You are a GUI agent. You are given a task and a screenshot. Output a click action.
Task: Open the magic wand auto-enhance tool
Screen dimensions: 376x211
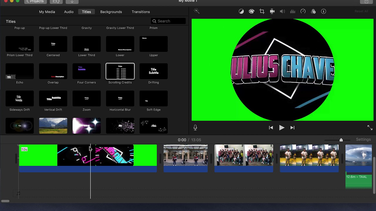(x=197, y=11)
